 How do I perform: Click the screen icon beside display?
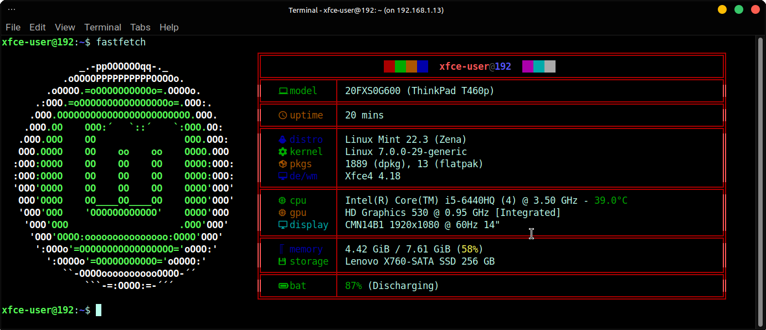click(283, 225)
